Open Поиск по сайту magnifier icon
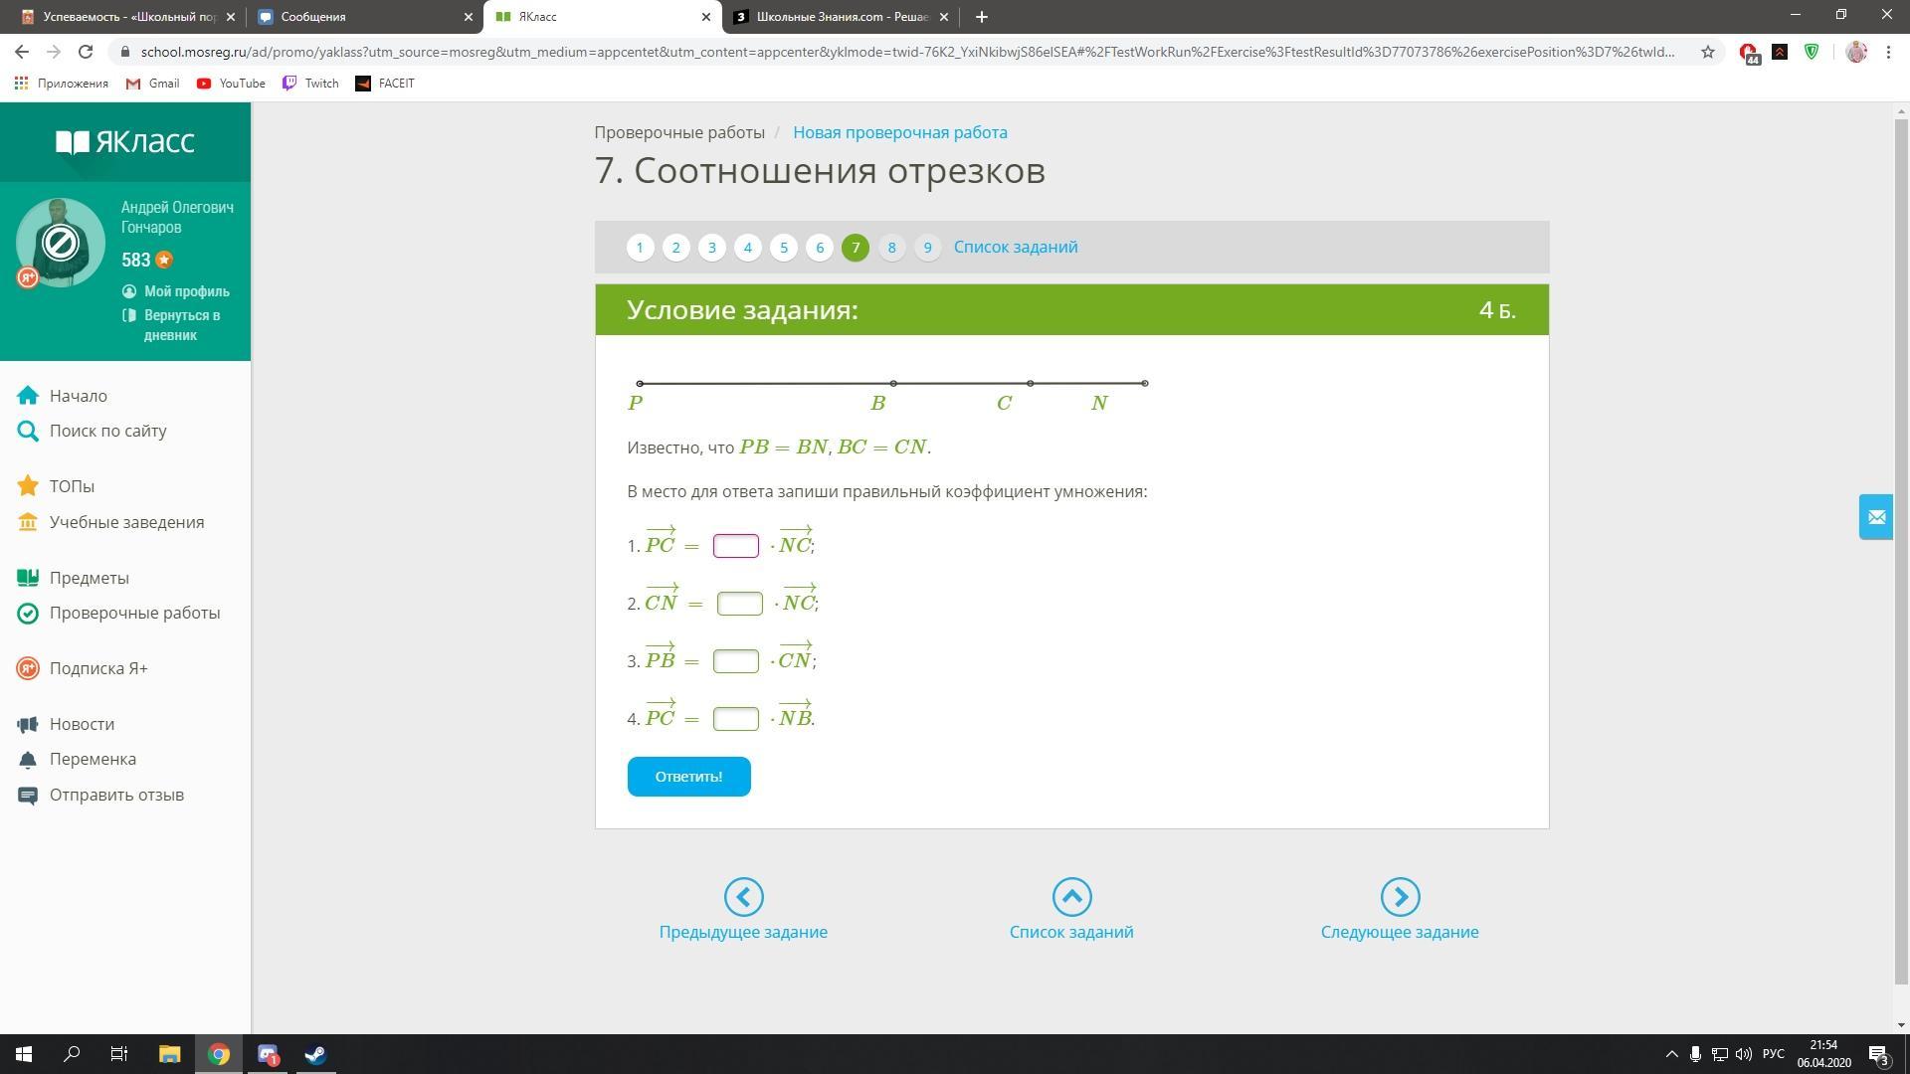 (28, 431)
